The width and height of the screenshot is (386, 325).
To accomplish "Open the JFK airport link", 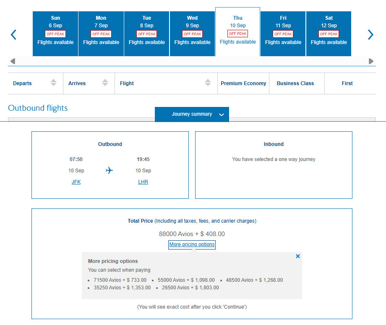I will click(76, 182).
